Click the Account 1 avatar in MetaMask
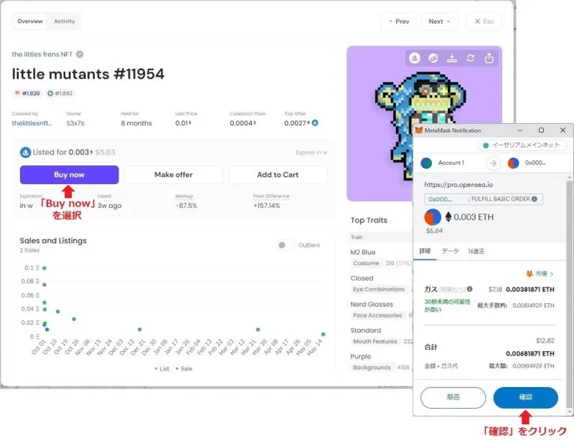 click(x=426, y=163)
